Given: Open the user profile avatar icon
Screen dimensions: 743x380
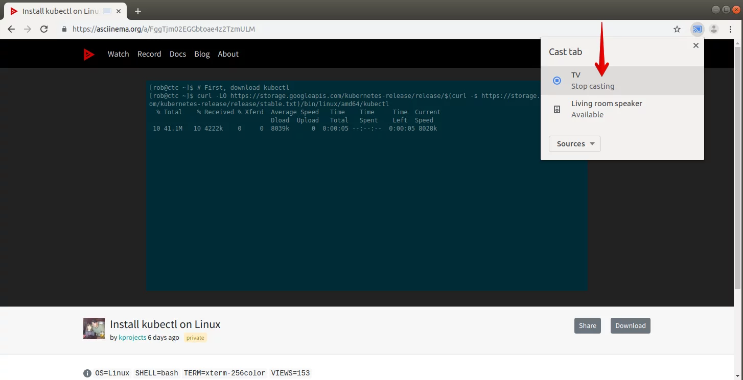Looking at the screenshot, I should coord(714,29).
